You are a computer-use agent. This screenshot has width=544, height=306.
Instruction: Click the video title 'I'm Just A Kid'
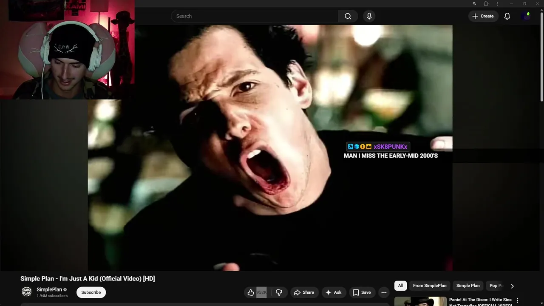pyautogui.click(x=88, y=279)
